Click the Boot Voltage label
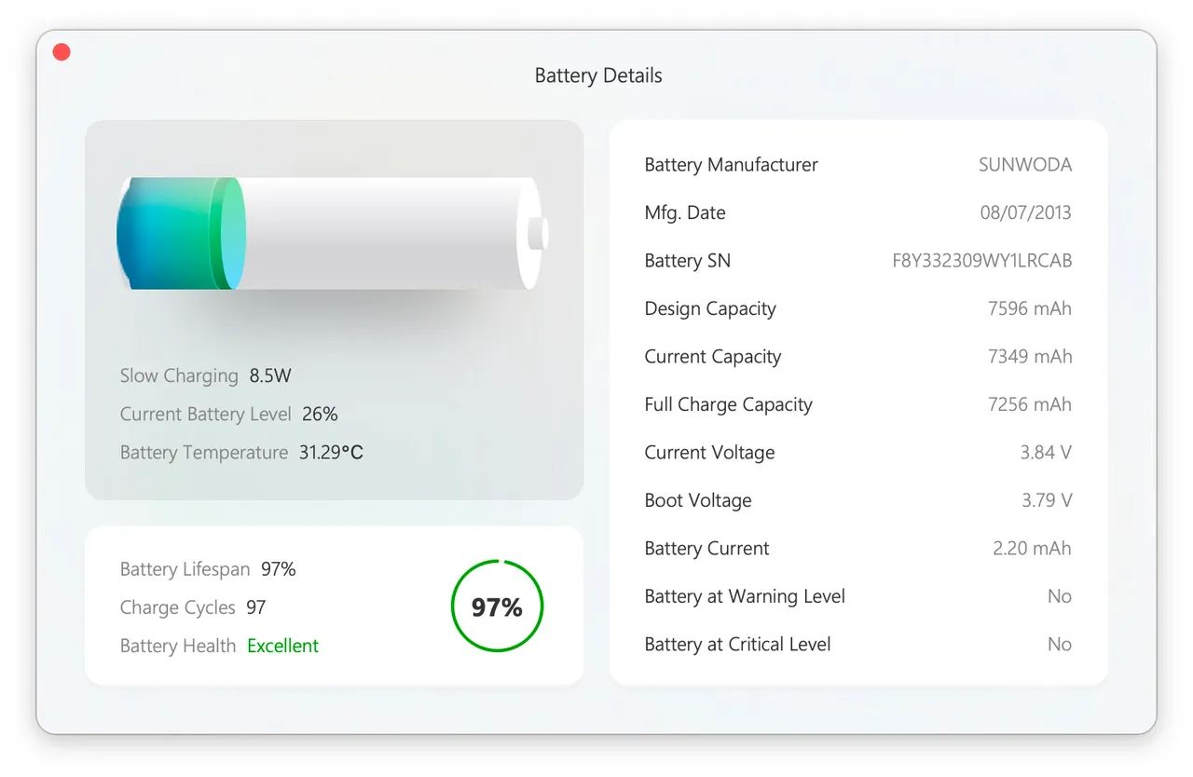 pyautogui.click(x=697, y=500)
